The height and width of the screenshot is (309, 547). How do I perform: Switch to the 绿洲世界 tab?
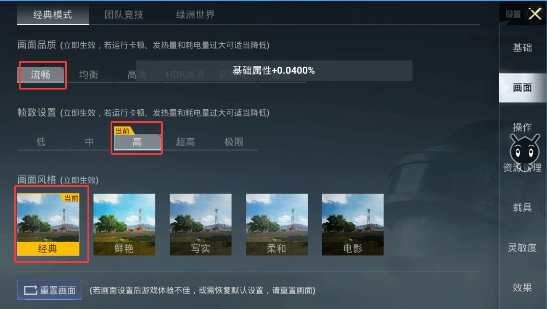tap(196, 15)
